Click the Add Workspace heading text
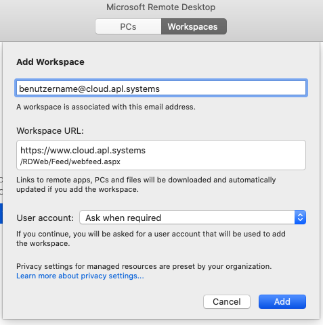The image size is (323, 325). pyautogui.click(x=50, y=62)
